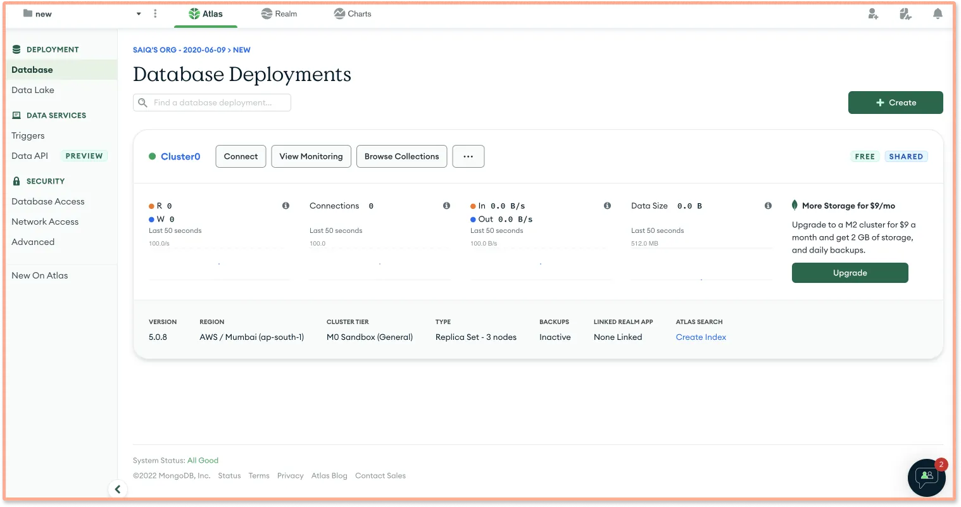
Task: Open the cluster more options ellipsis
Action: tap(468, 156)
